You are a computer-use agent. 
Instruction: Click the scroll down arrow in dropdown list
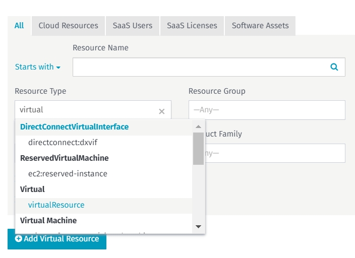pos(198,227)
